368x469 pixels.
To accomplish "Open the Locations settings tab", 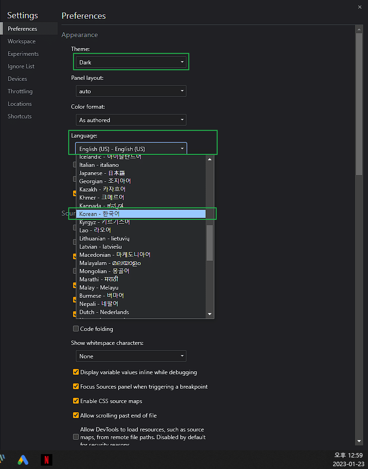I will (29, 104).
